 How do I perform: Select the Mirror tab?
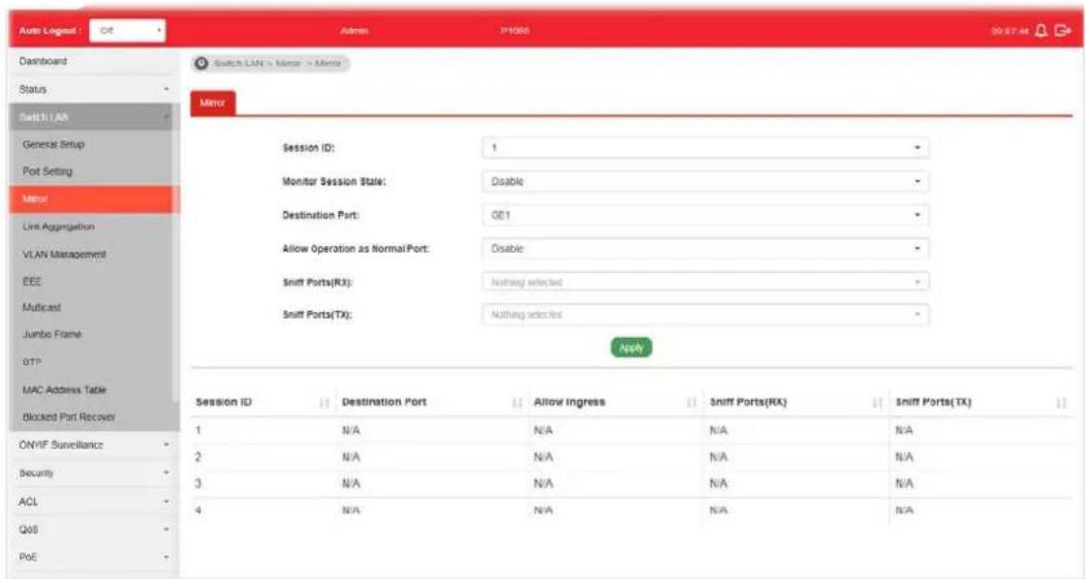(x=212, y=103)
